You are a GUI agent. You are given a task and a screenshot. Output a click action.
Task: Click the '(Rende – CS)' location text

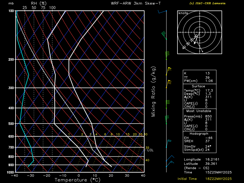pyautogui.click(x=196, y=168)
